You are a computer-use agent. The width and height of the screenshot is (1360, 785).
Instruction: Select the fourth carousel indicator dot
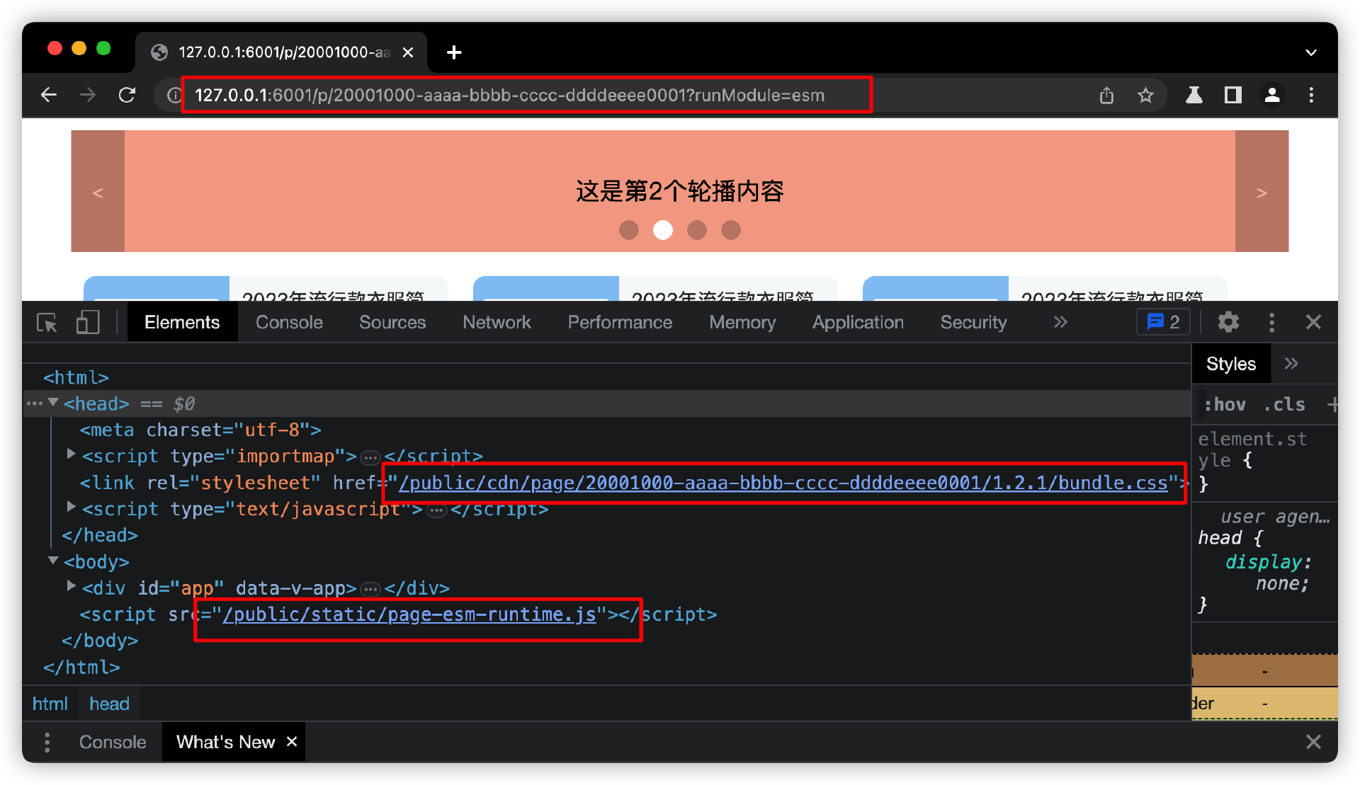[731, 230]
